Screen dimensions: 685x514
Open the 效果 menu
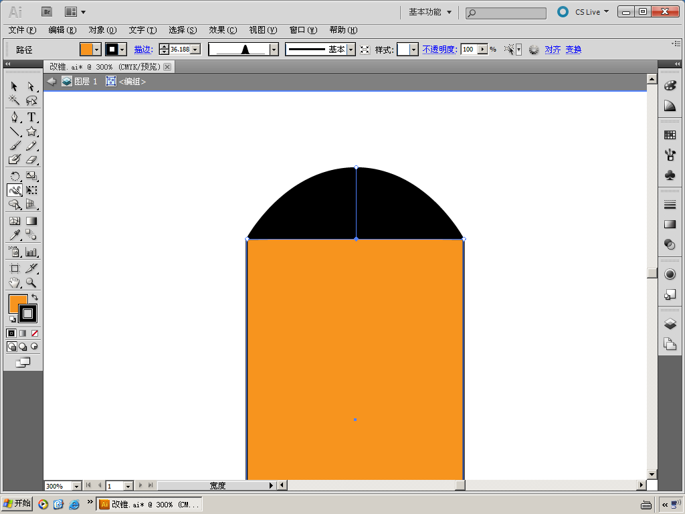click(222, 30)
